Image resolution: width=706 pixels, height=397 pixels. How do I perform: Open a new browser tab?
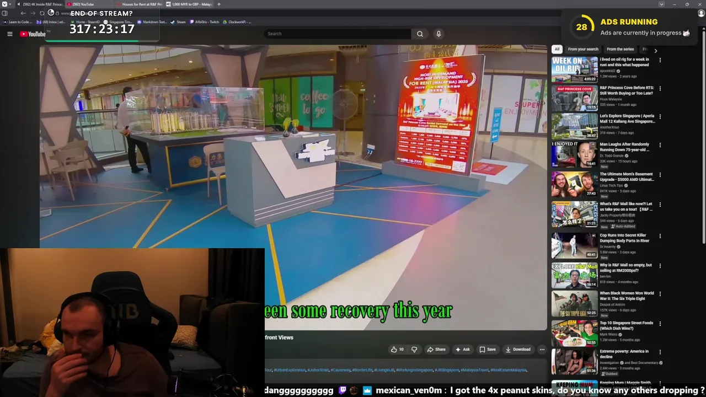tap(219, 4)
